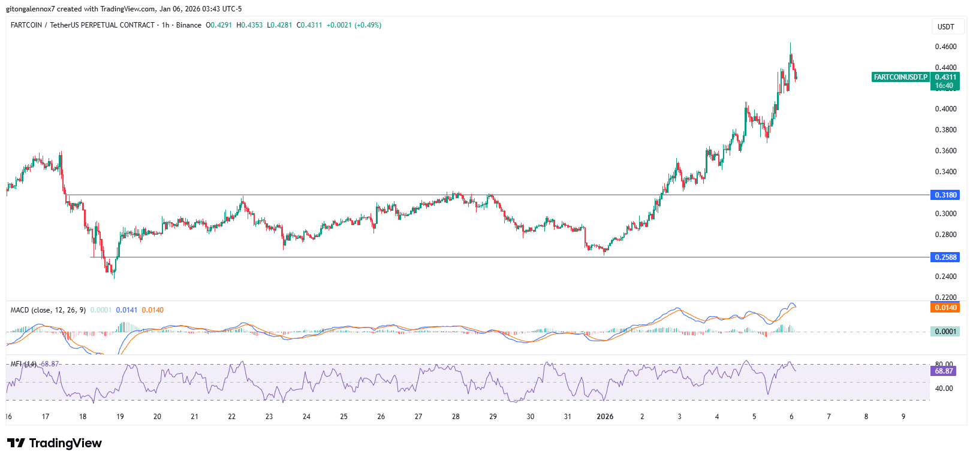Click the 2026 label on time axis

tap(605, 417)
